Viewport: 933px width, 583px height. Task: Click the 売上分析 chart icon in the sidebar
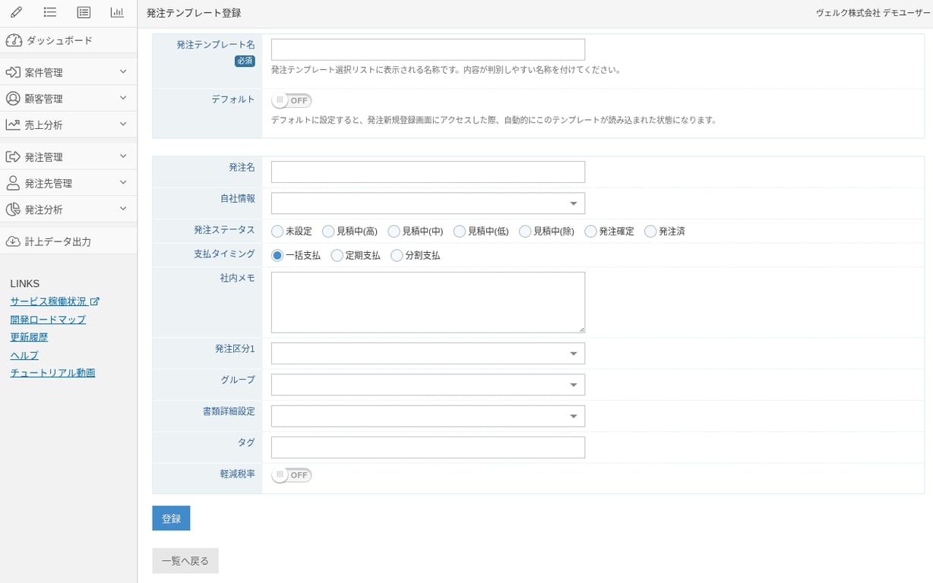click(15, 126)
